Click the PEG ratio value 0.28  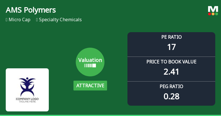(x=171, y=96)
